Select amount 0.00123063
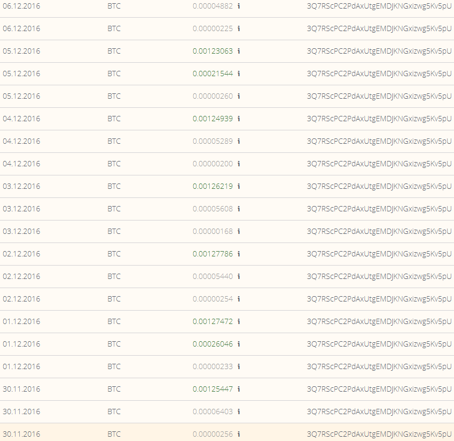 pyautogui.click(x=213, y=51)
